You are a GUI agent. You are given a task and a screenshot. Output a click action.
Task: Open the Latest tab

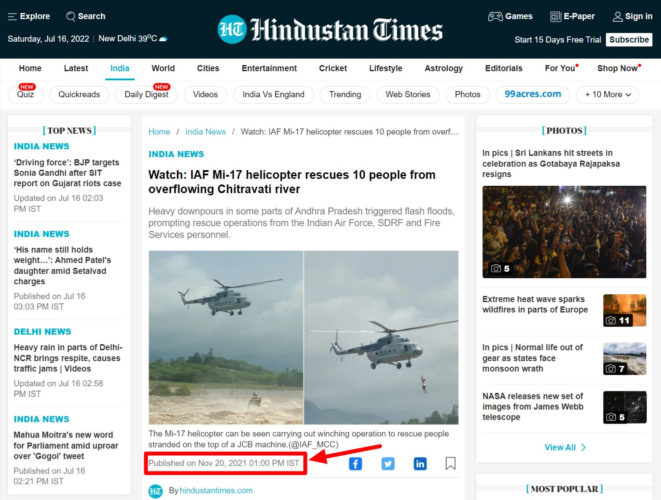point(76,68)
